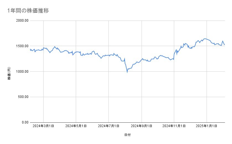Click the chart title 1年間の株価推移
Screen dimensions: 232x144
point(28,11)
